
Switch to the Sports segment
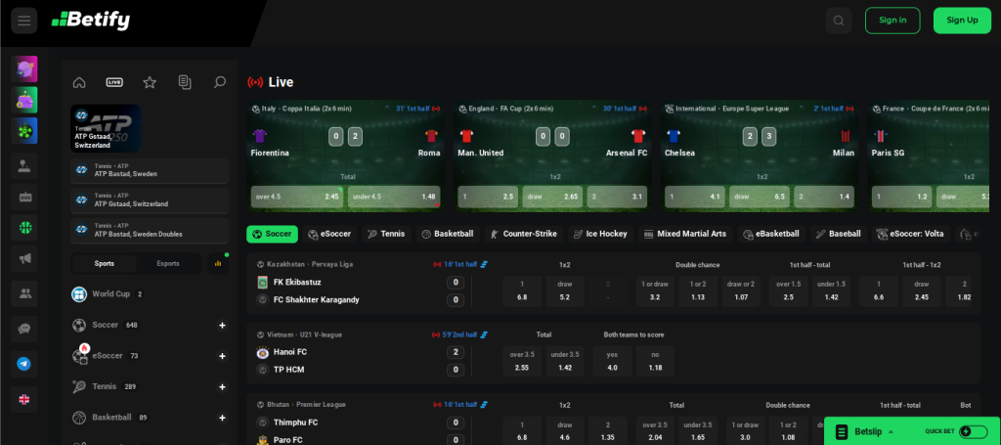click(x=104, y=264)
